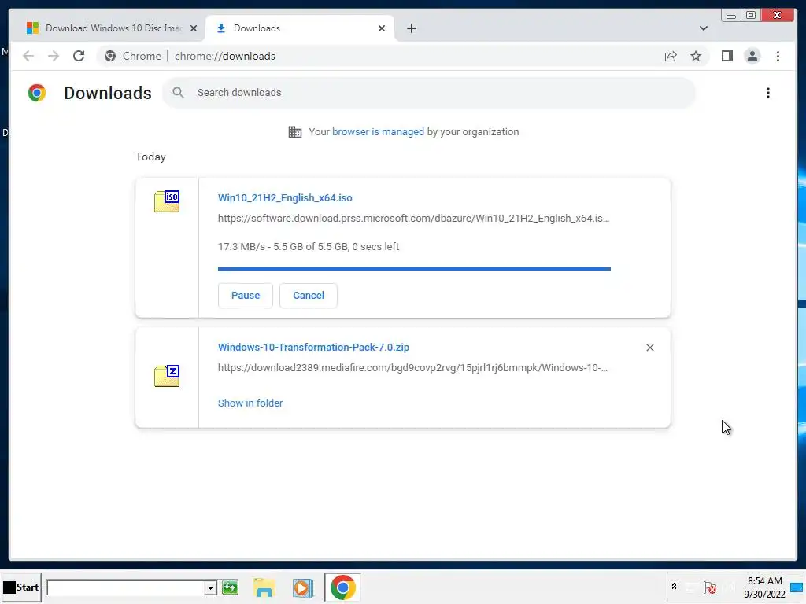Viewport: 806px width, 604px height.
Task: Click the search magnifier icon
Action: point(178,93)
